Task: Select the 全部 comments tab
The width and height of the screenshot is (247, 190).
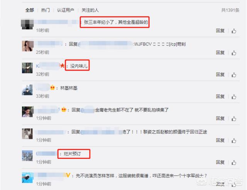Action: pyautogui.click(x=30, y=10)
